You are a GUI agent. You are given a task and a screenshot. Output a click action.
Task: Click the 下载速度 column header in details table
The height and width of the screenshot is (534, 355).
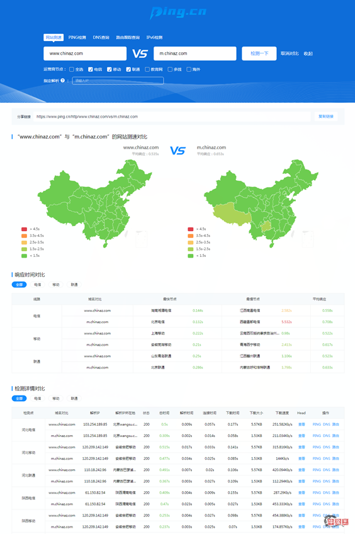282,413
